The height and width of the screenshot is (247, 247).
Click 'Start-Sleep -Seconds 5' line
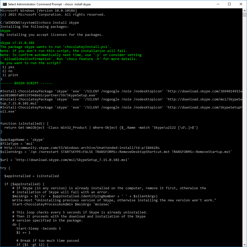(x=39, y=229)
